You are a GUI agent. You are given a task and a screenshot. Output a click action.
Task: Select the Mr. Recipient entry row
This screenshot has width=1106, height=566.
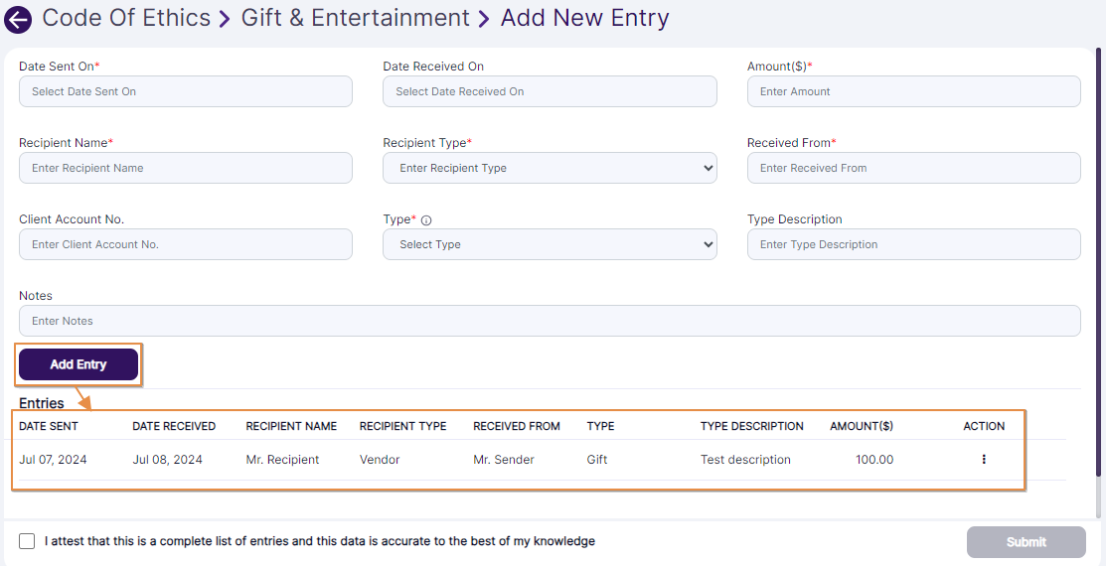(282, 460)
